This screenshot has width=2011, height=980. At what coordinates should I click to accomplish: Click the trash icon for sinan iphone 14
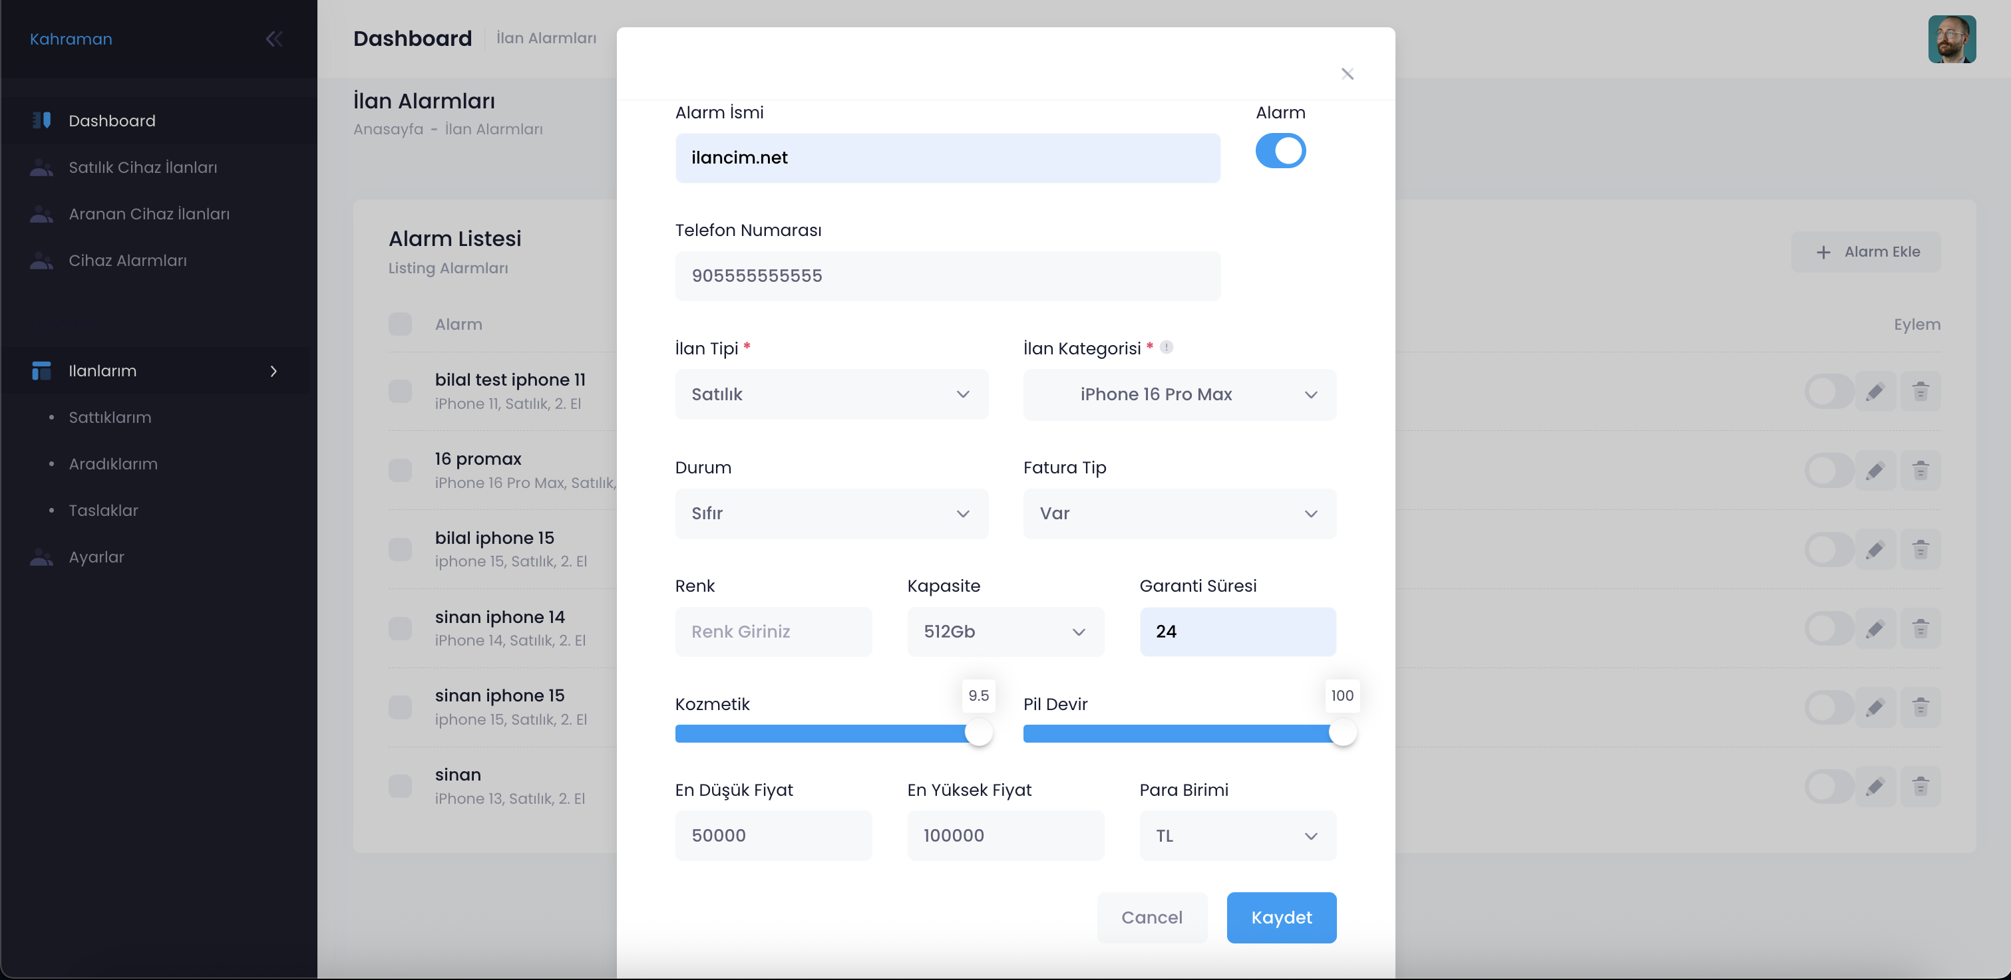(x=1920, y=629)
